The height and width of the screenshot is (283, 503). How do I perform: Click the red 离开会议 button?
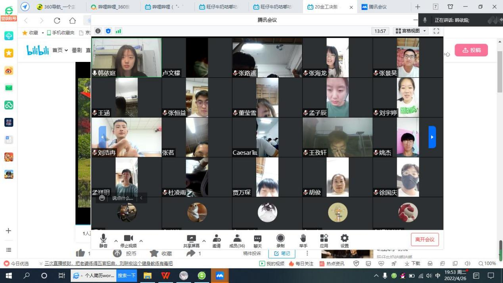[x=424, y=239]
